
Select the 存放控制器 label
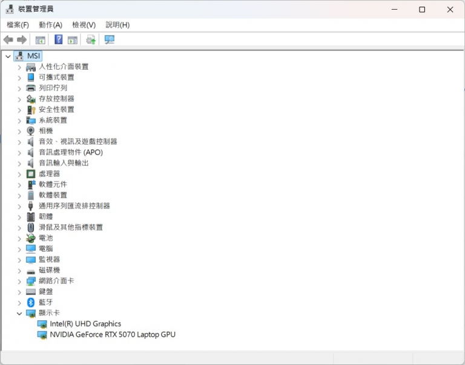[x=56, y=99]
